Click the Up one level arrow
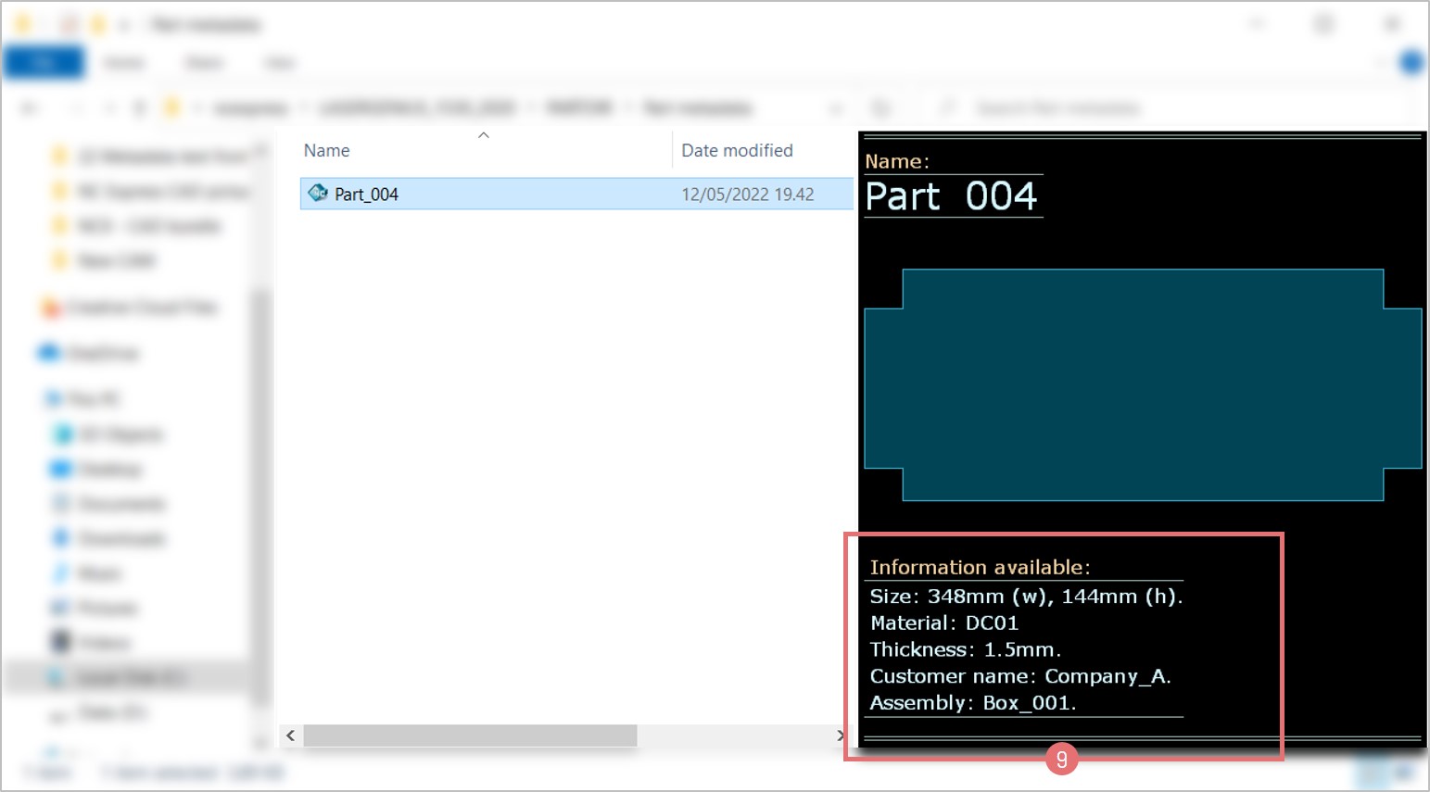The height and width of the screenshot is (792, 1430). 140,108
